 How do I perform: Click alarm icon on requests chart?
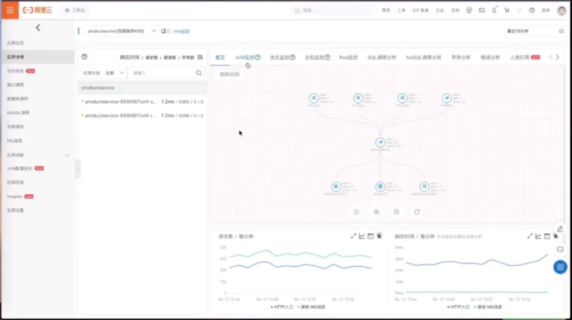click(379, 236)
